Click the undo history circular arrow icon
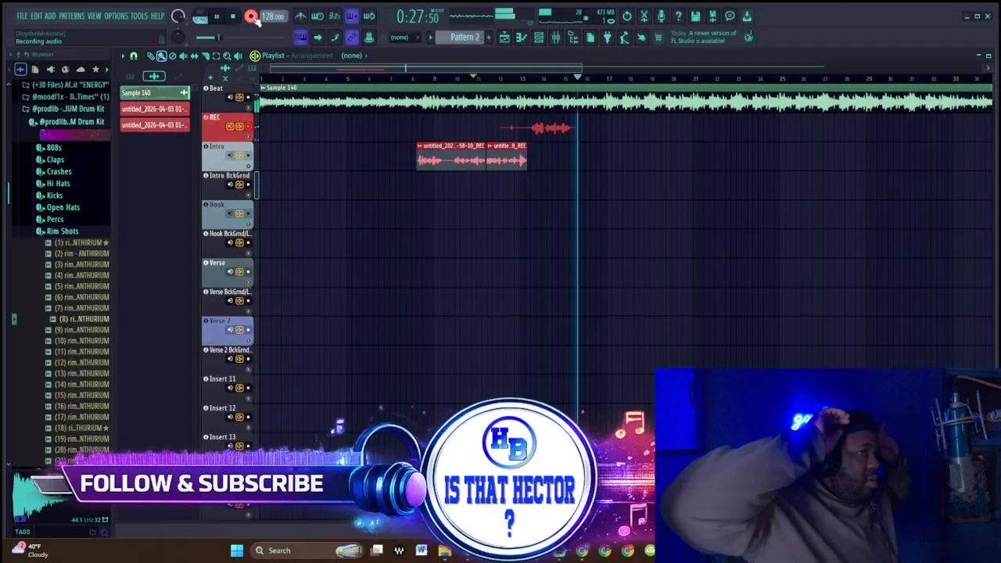Viewport: 1001px width, 563px height. click(x=627, y=16)
